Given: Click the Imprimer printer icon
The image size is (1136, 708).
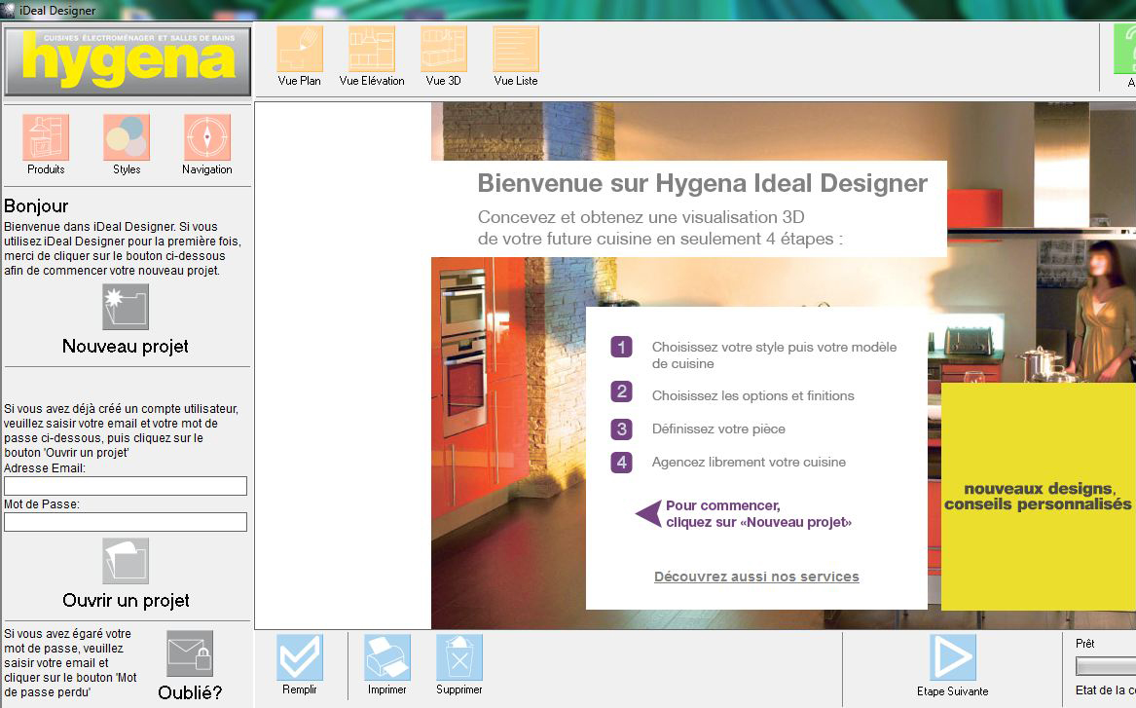Looking at the screenshot, I should click(386, 658).
